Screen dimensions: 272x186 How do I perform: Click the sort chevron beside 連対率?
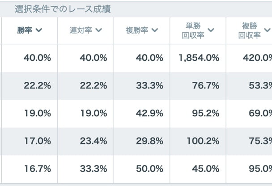pos(98,30)
